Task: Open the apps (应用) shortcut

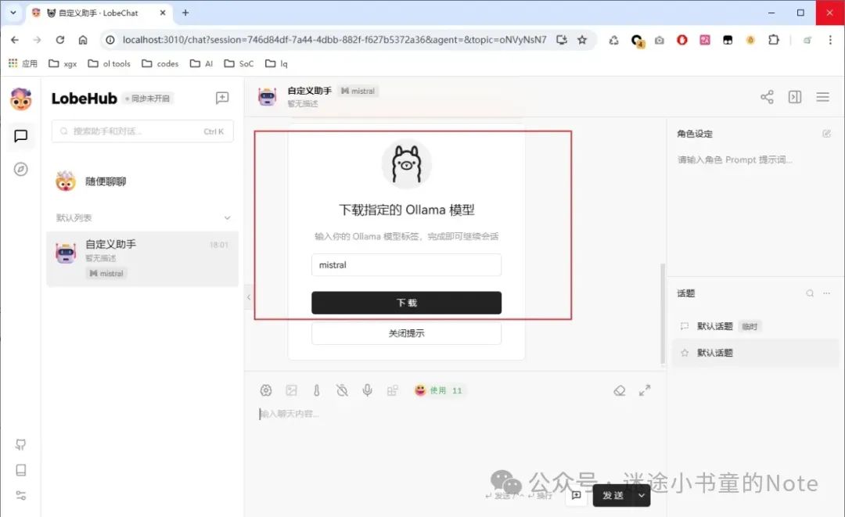Action: pos(23,63)
